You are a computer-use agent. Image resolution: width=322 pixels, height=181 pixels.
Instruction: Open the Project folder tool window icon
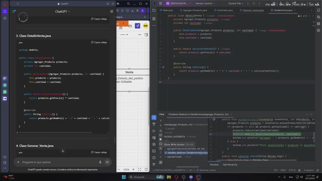tap(154, 10)
